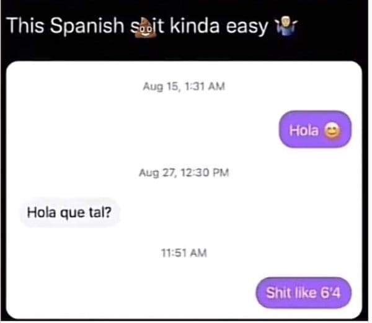The image size is (372, 323).
Task: Click the word "easy" in the caption
Action: [247, 27]
